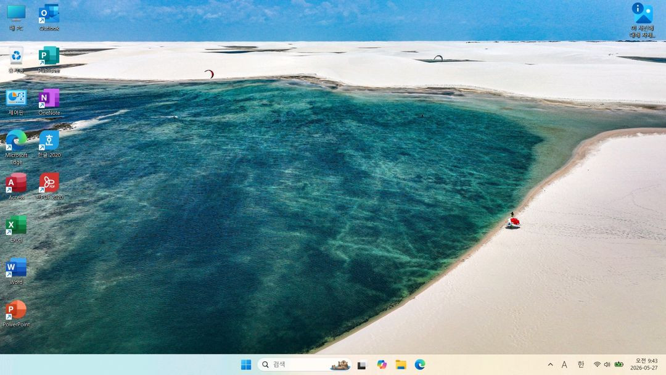Open the 내 PC desktop icon
This screenshot has height=375, width=666.
coord(16,18)
